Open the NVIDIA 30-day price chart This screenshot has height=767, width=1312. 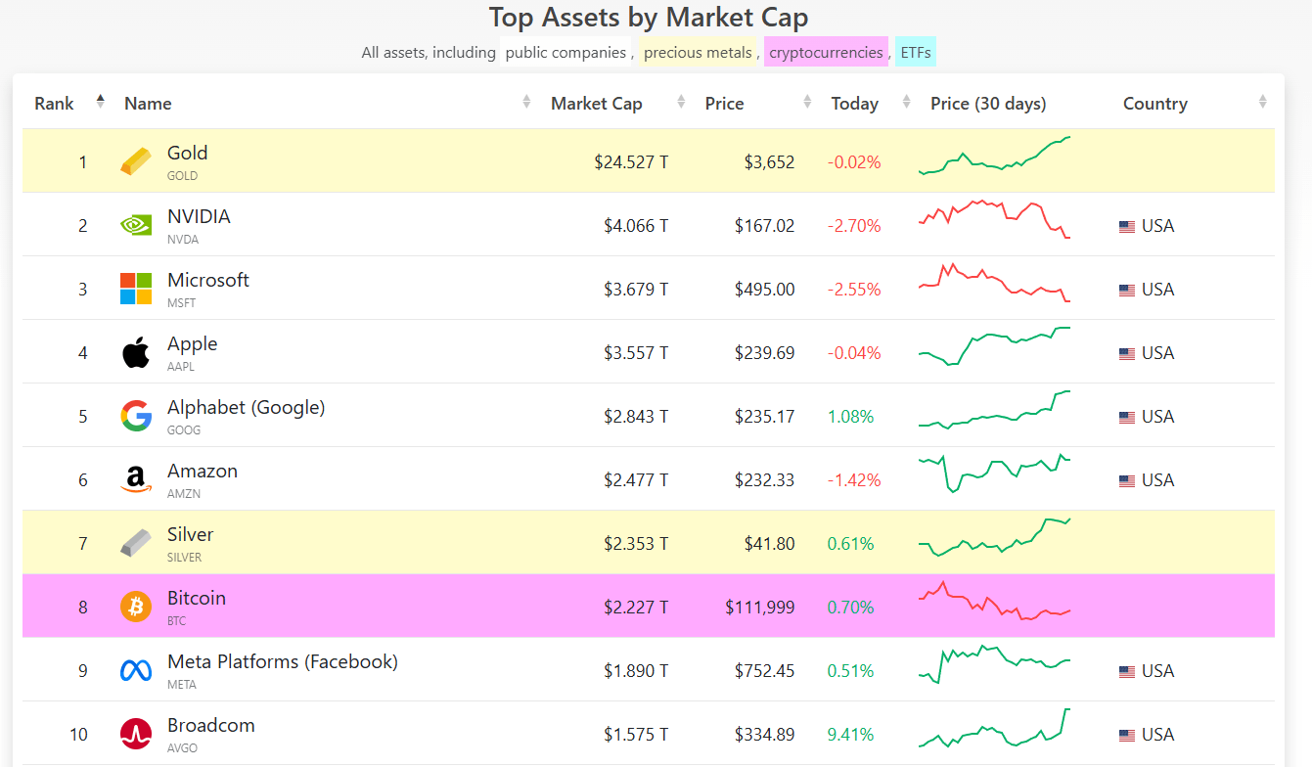coord(994,220)
